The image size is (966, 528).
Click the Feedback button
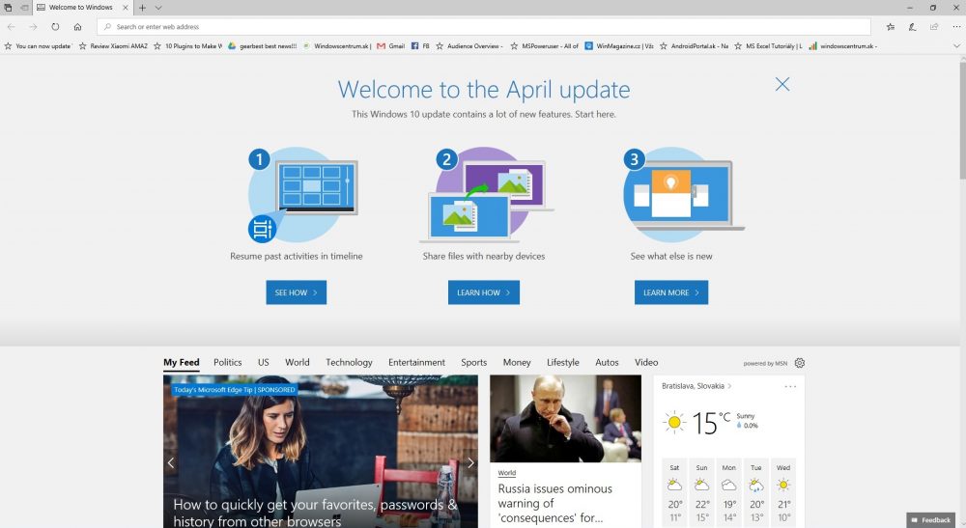[930, 520]
